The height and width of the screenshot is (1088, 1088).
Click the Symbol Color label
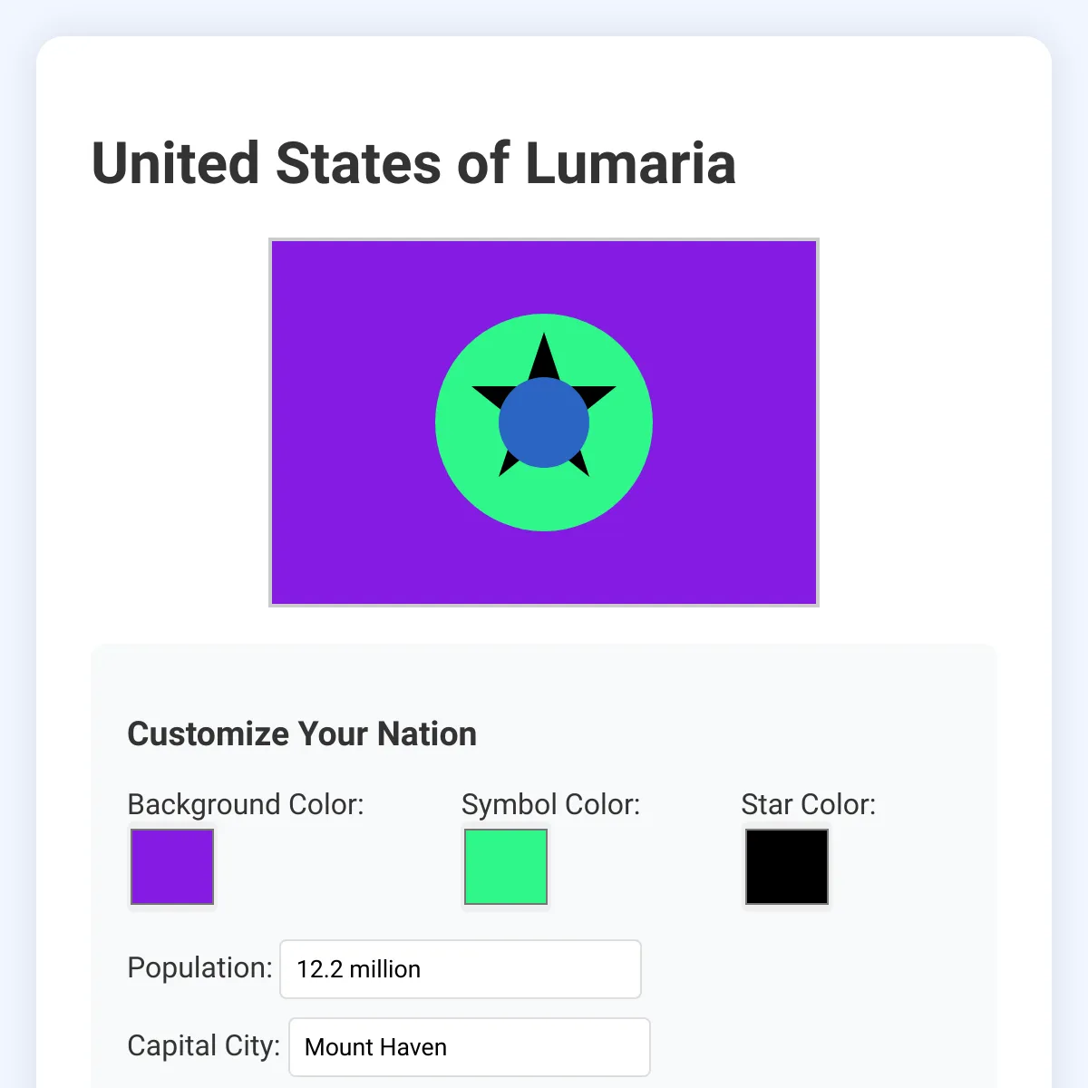point(551,805)
